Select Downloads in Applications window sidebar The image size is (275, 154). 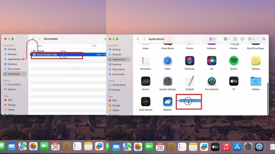tap(119, 74)
